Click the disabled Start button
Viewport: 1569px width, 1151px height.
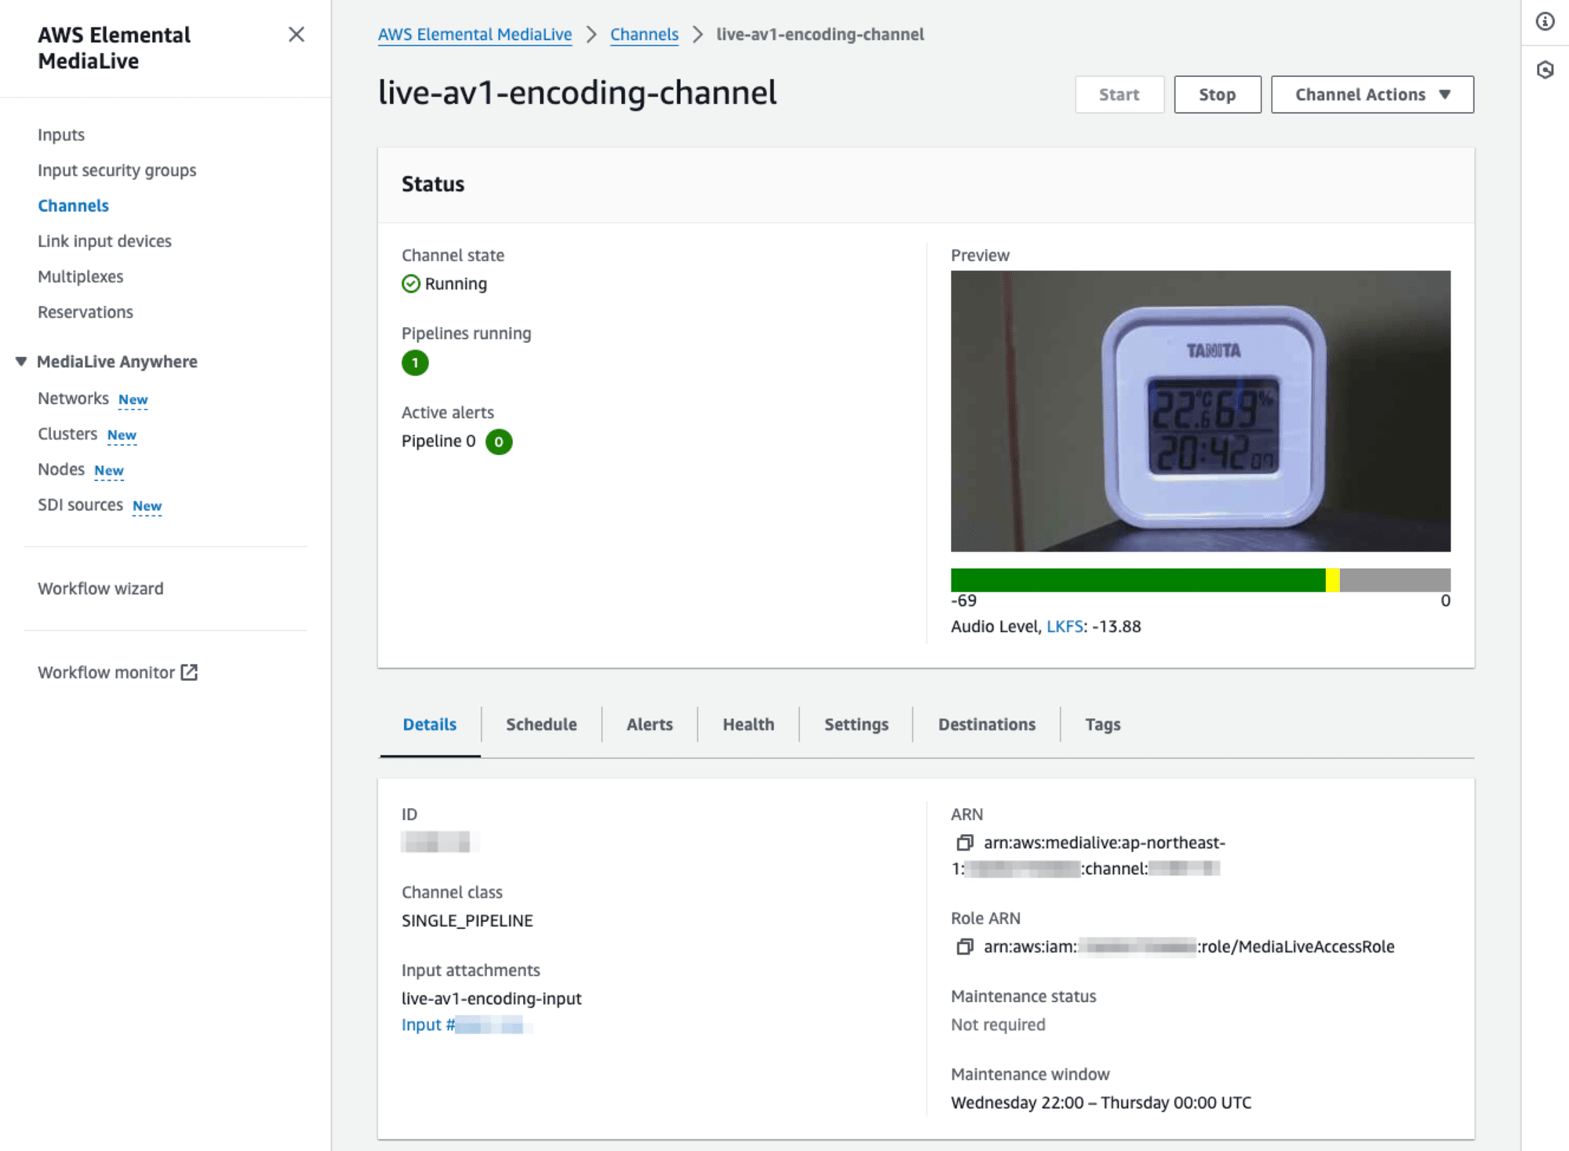pos(1119,94)
